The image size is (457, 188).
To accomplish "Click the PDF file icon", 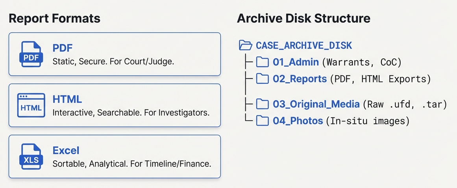I will 31,54.
